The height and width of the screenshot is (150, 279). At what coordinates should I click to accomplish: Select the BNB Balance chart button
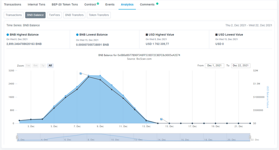click(35, 15)
